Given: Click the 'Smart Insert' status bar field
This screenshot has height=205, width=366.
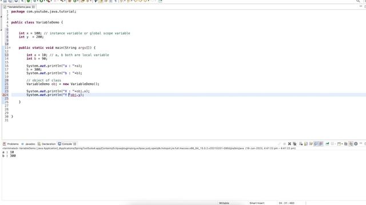Looking at the screenshot, I should point(257,203).
